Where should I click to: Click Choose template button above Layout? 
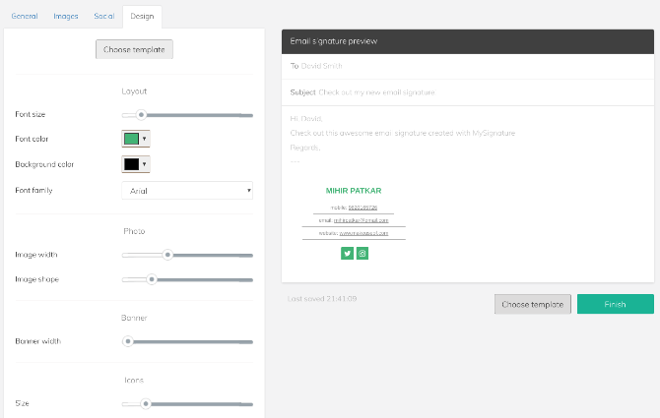click(x=134, y=49)
